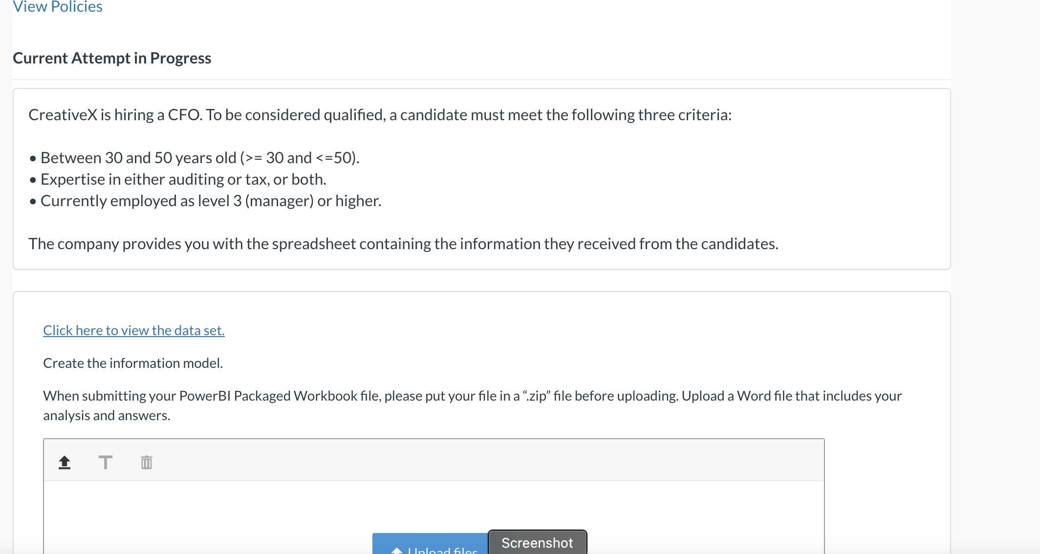
Task: Click the divider line under the heading
Action: [x=481, y=79]
